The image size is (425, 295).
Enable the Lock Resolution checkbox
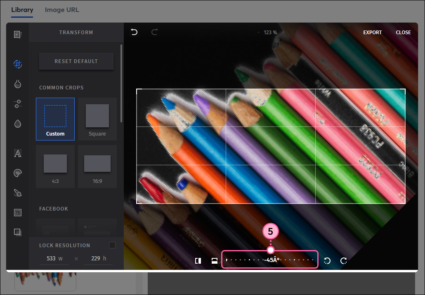tap(112, 245)
